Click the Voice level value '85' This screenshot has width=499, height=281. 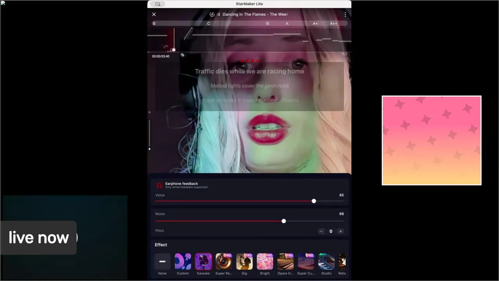(342, 195)
